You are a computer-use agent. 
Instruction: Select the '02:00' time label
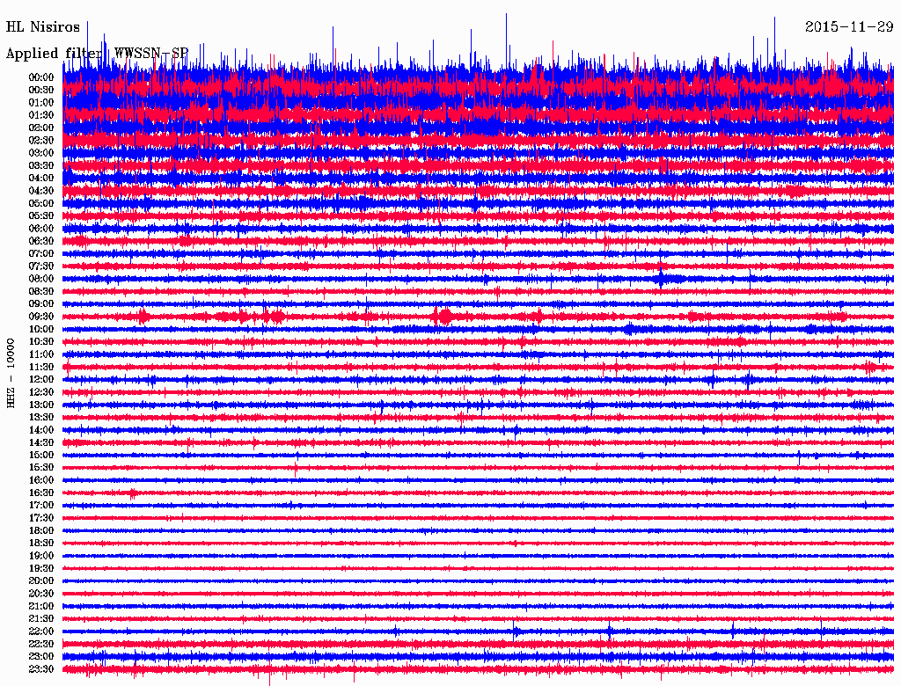(x=41, y=128)
